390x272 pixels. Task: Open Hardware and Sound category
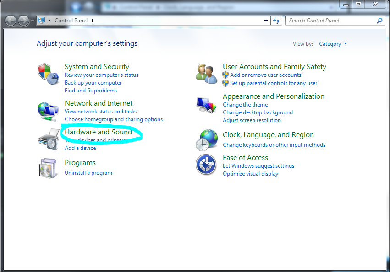click(x=98, y=132)
